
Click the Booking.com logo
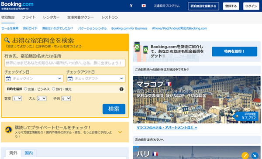17,4
